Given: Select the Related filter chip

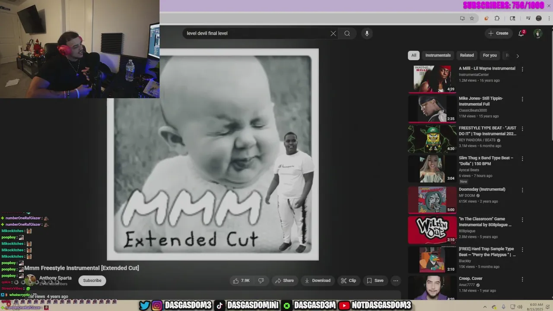Looking at the screenshot, I should pos(467,55).
